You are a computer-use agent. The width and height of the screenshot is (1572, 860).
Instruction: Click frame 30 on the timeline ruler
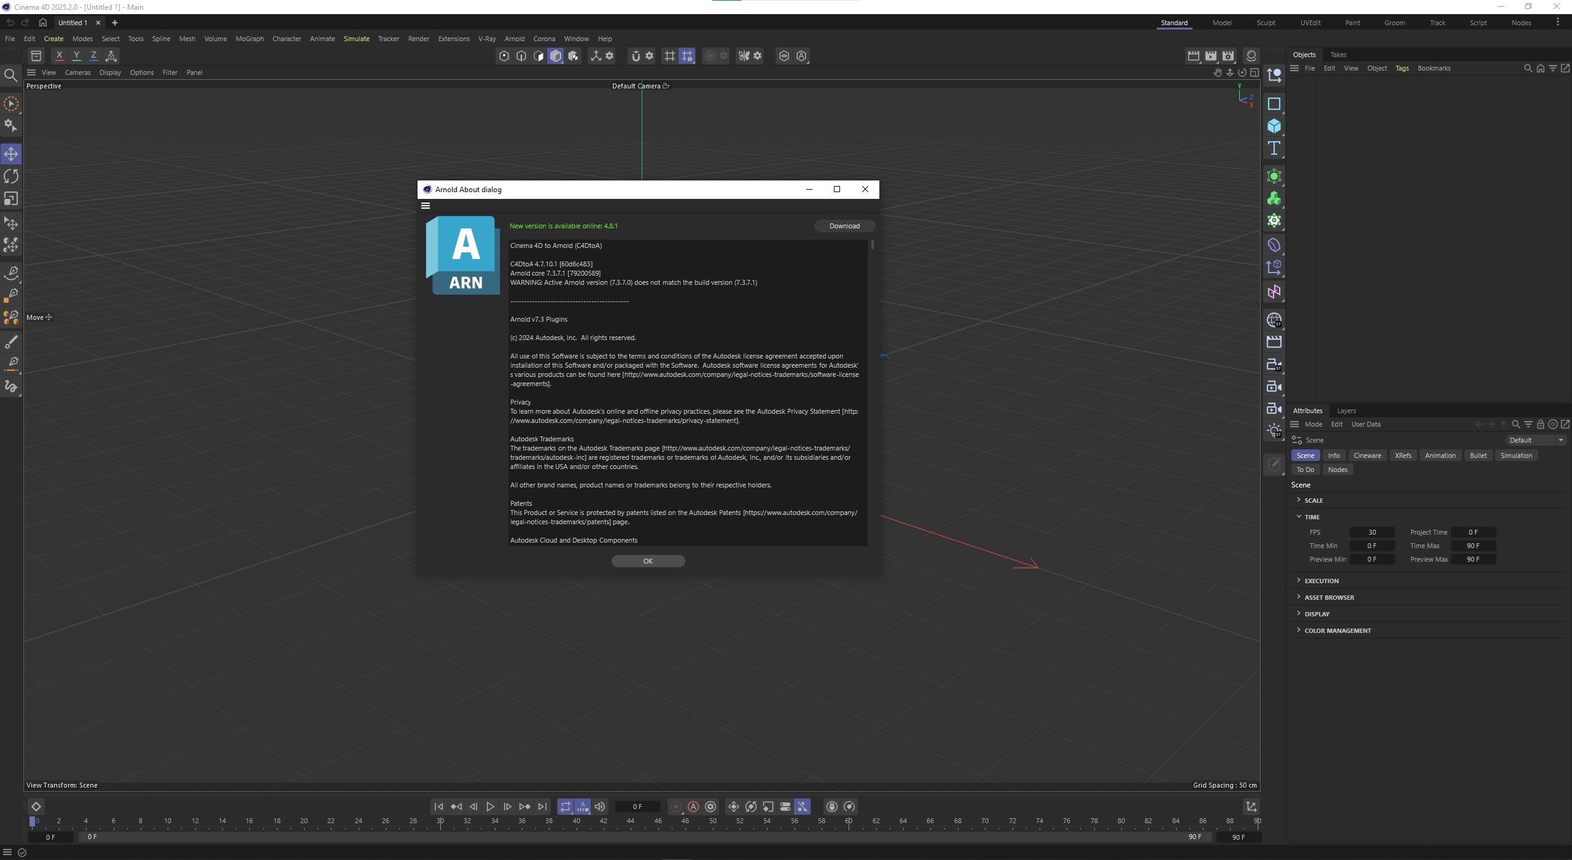[x=440, y=821]
